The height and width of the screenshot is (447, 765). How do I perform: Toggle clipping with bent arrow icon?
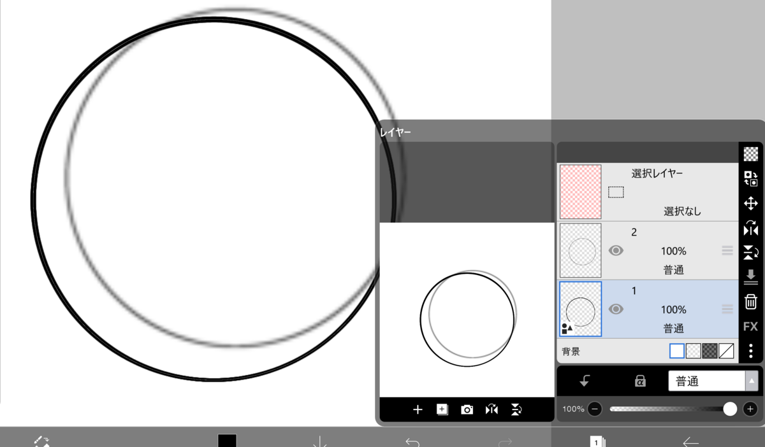point(585,381)
